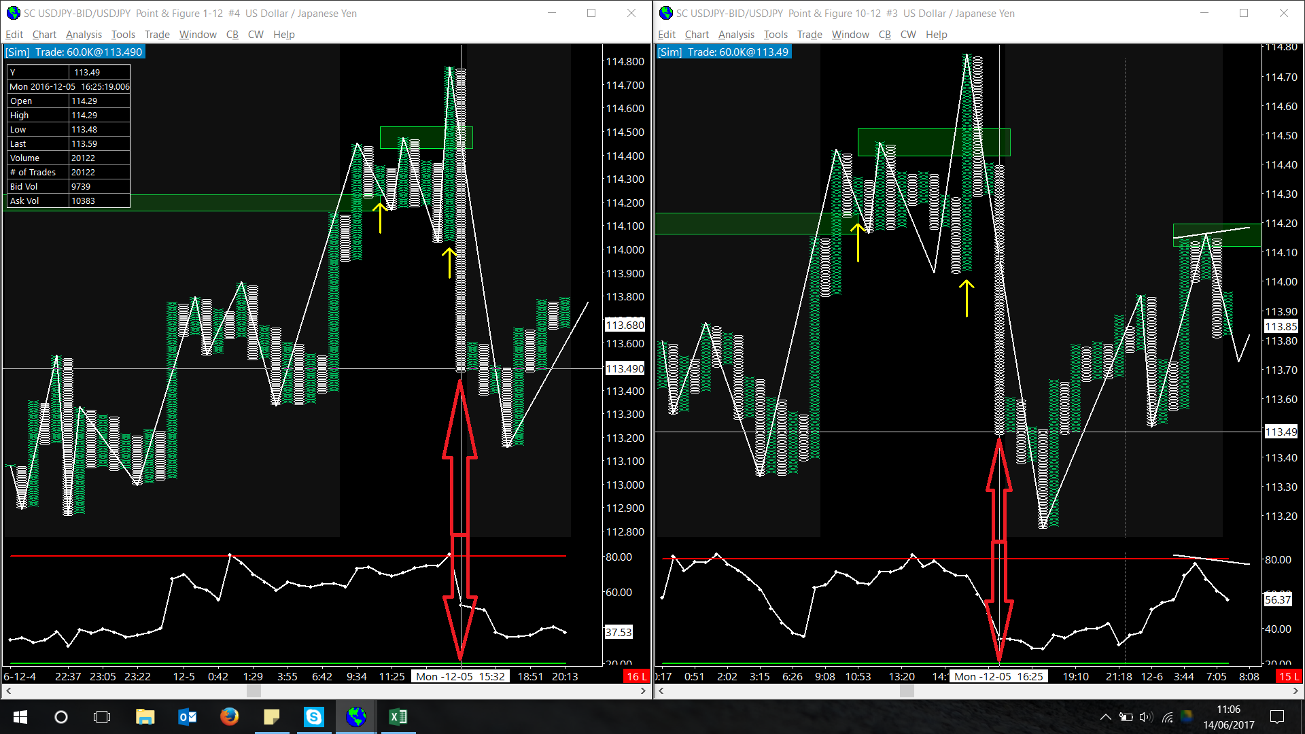Click the 15 L red indicator box

(1288, 676)
